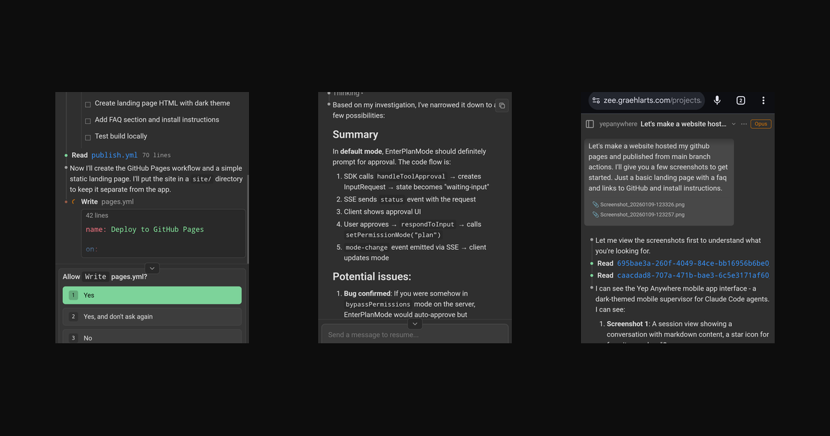Tick the 'Test build locally' checkbox
This screenshot has width=830, height=436.
(x=88, y=137)
